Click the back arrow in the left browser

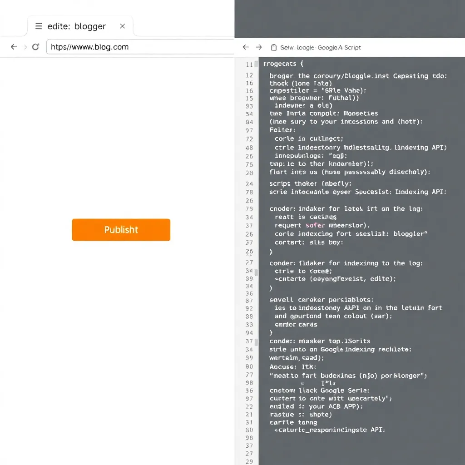click(x=14, y=47)
